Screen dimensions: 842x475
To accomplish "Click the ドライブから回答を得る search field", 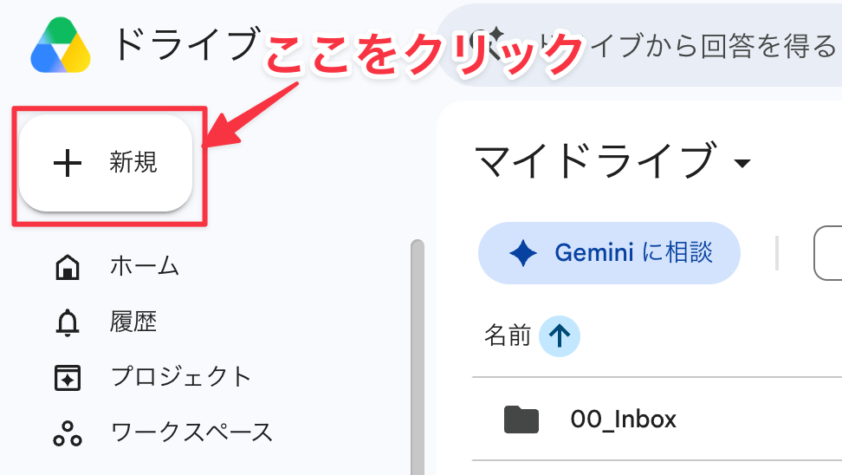I will coord(639,45).
